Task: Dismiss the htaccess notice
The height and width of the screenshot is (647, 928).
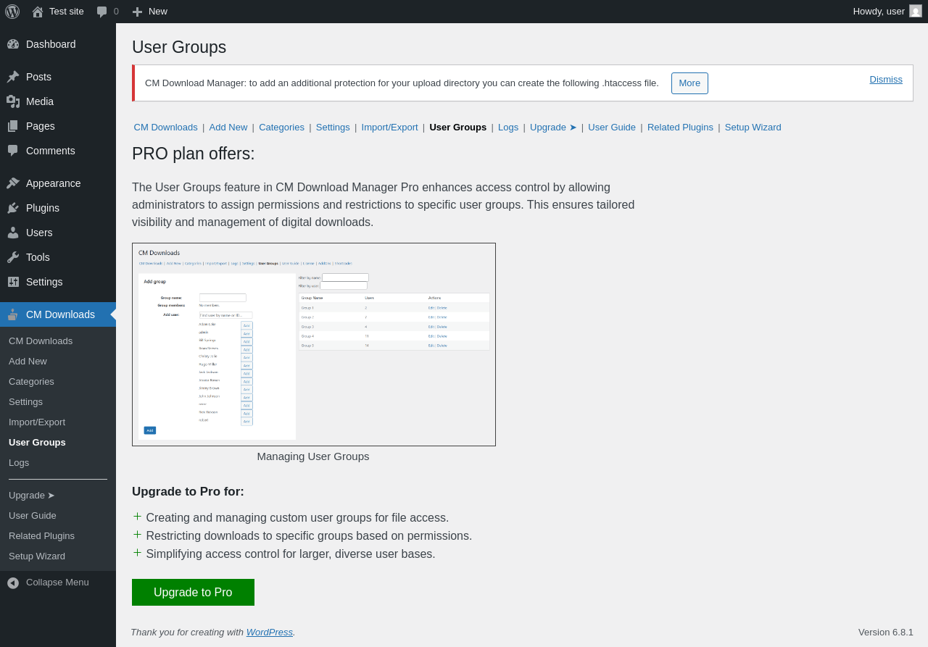Action: pyautogui.click(x=886, y=80)
